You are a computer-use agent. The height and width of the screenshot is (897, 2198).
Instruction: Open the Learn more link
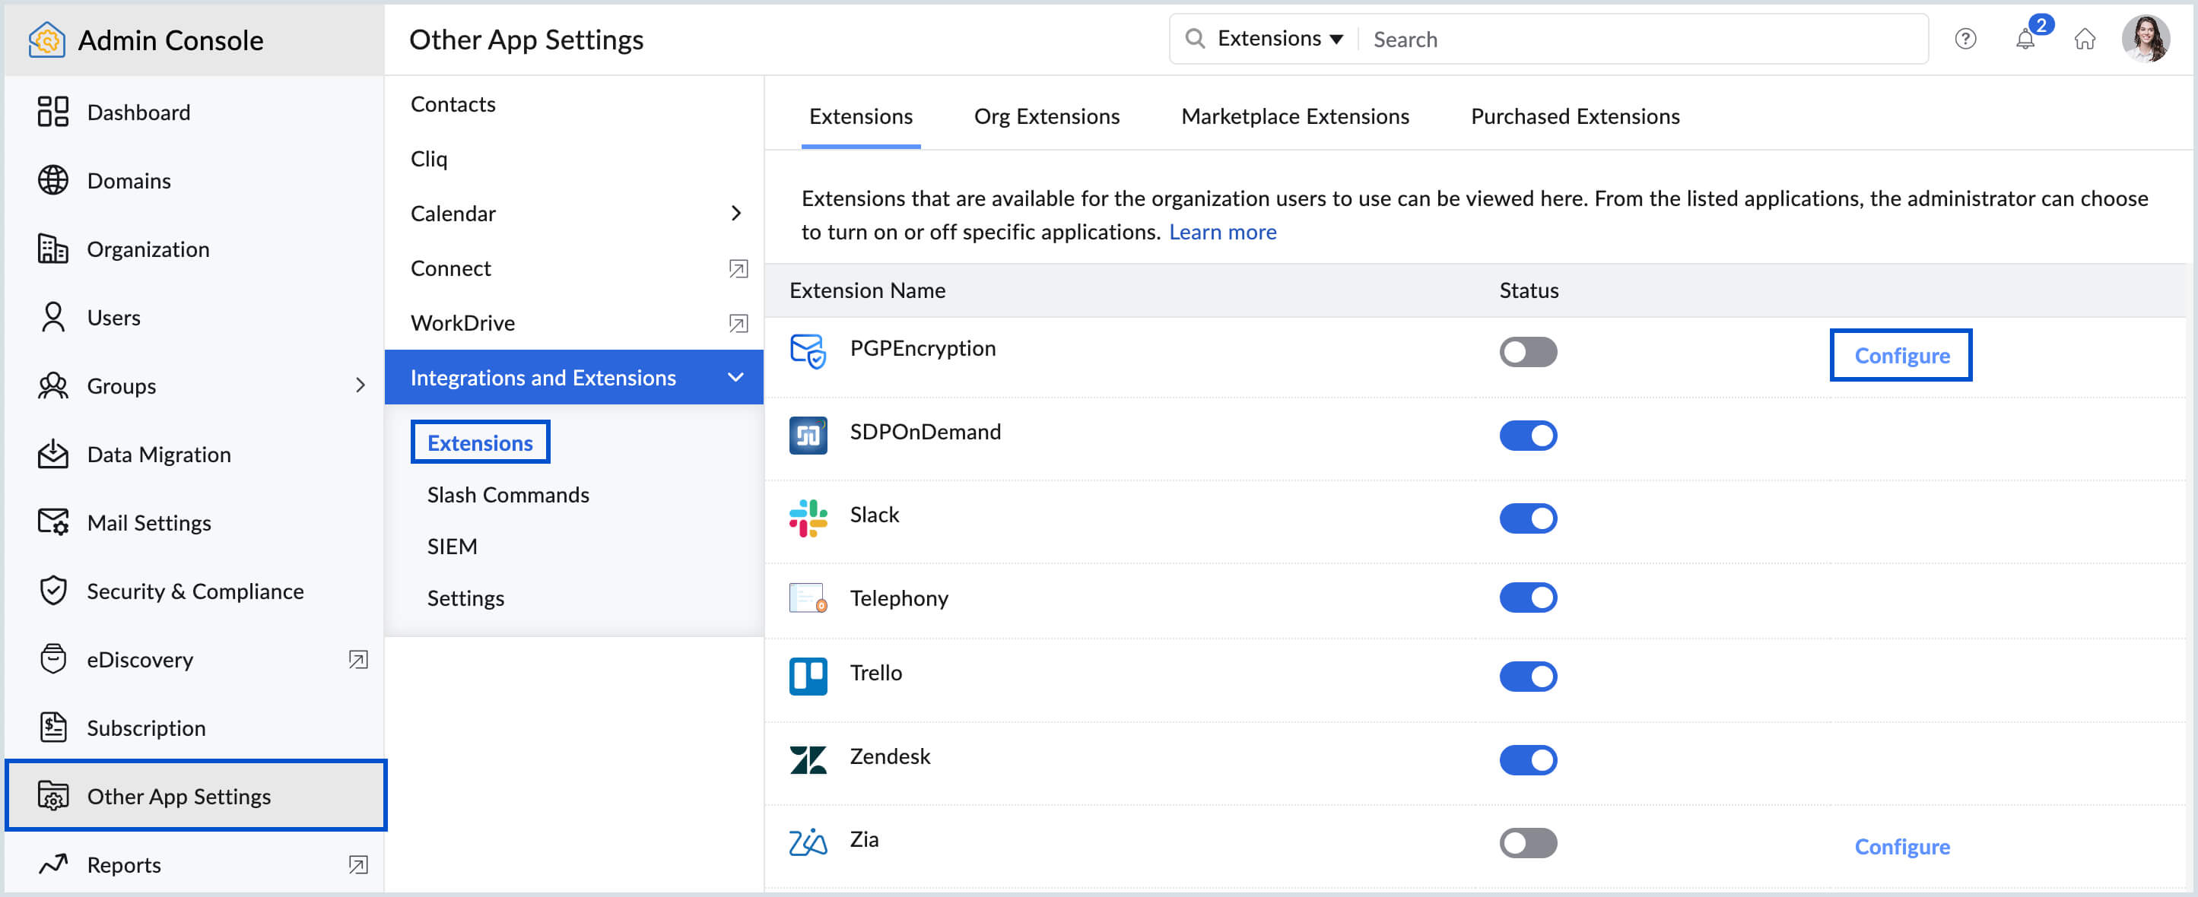pyautogui.click(x=1222, y=232)
